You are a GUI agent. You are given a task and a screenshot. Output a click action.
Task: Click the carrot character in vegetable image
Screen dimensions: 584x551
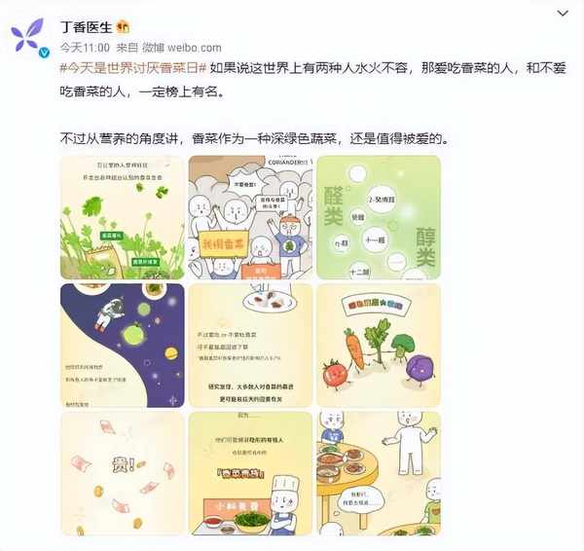[x=353, y=349]
